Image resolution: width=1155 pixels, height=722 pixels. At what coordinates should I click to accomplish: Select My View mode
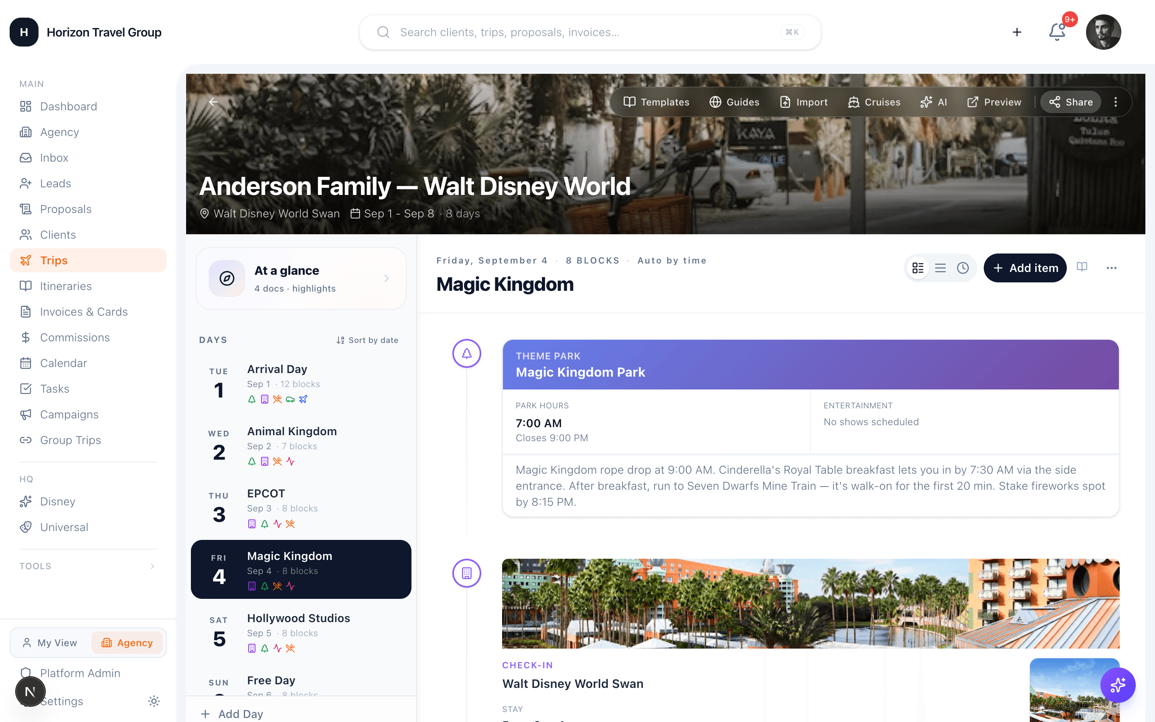click(x=50, y=643)
